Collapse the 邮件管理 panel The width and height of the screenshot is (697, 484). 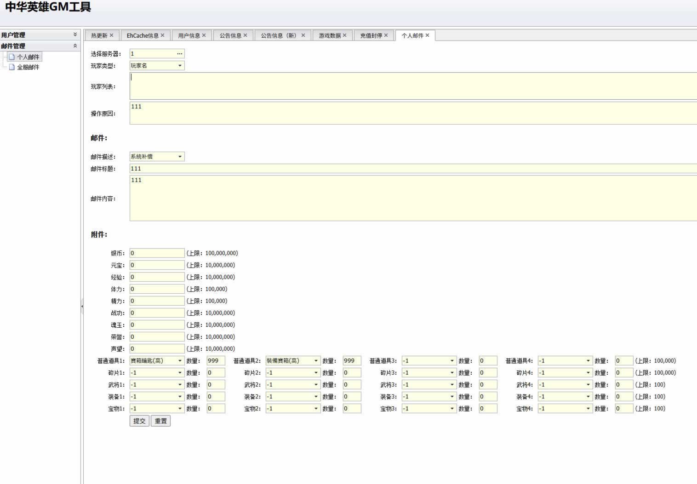tap(75, 46)
